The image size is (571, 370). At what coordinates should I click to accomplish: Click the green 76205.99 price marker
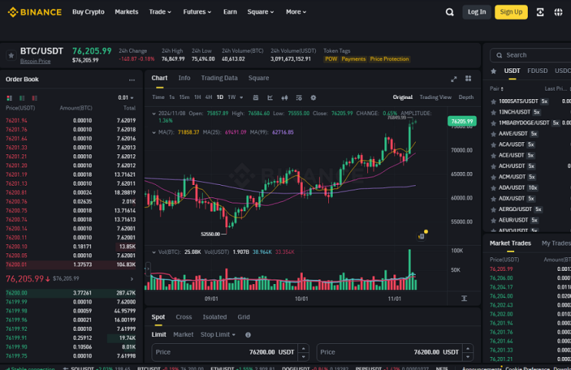pos(462,121)
